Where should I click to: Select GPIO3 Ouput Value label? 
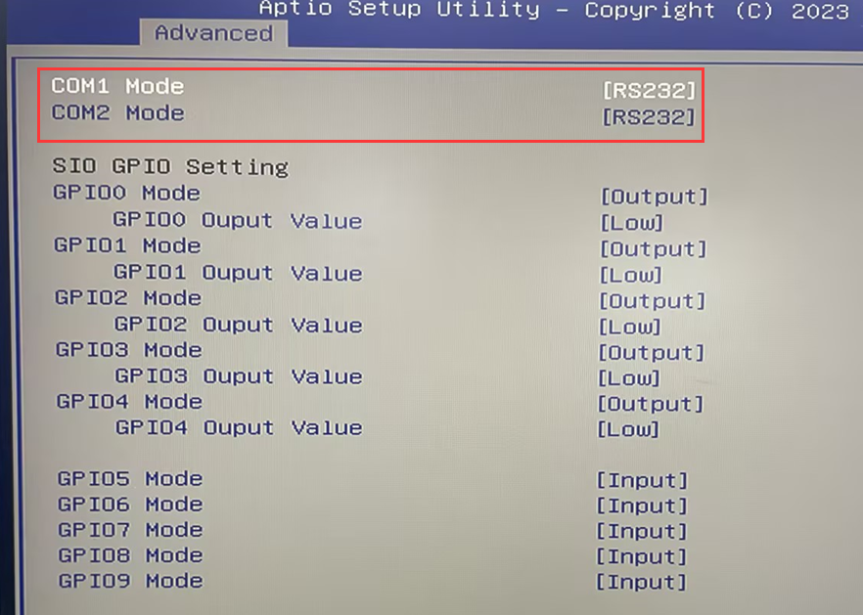[239, 376]
